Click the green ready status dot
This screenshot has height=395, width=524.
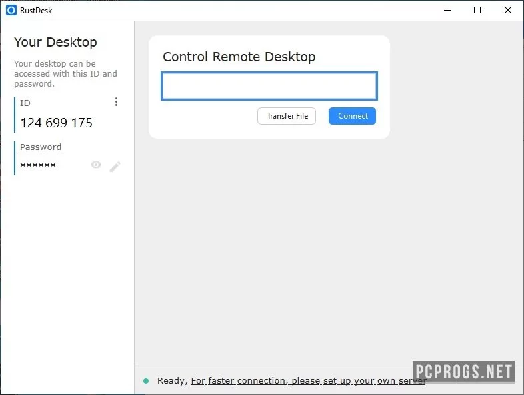click(x=146, y=380)
